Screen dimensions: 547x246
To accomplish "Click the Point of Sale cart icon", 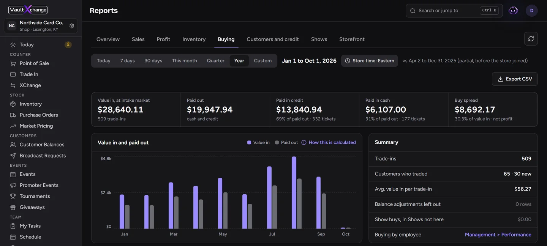I will pos(13,63).
